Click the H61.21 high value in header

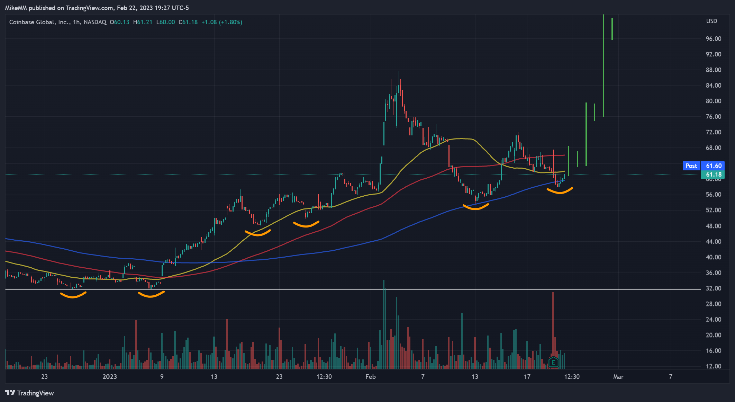coord(143,22)
